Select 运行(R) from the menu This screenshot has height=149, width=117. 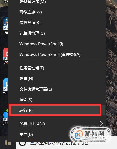(55, 110)
